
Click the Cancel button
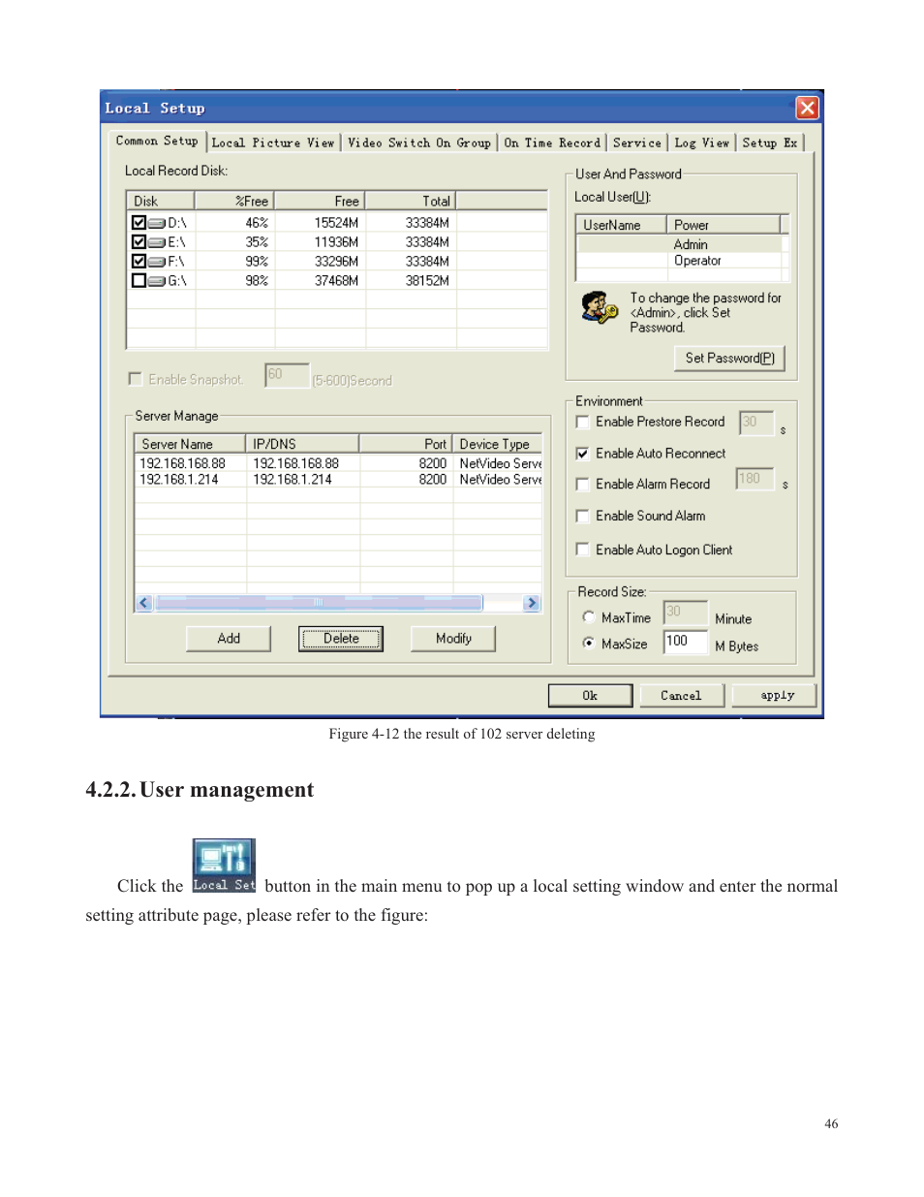tap(681, 696)
